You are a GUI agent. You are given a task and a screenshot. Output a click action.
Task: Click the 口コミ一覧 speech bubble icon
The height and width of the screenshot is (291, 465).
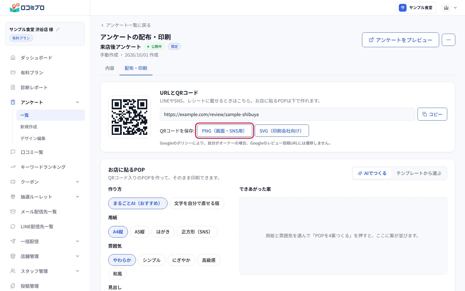13,152
